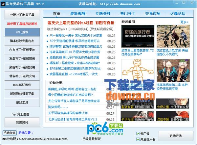Select the 热门补丁 tab
This screenshot has width=197, height=145.
point(128,13)
